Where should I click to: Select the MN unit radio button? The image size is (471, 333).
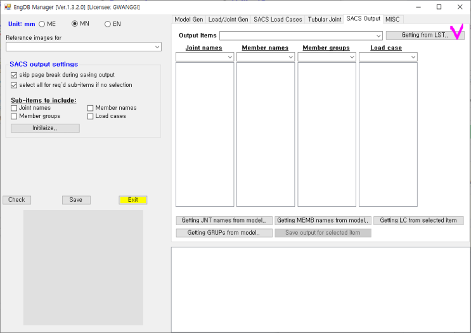coord(75,23)
